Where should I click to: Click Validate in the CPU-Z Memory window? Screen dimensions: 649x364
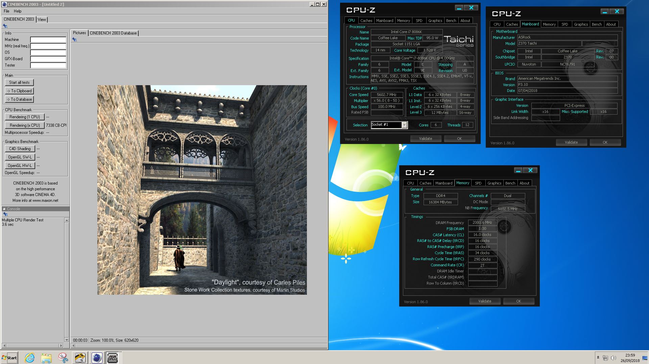coord(485,301)
